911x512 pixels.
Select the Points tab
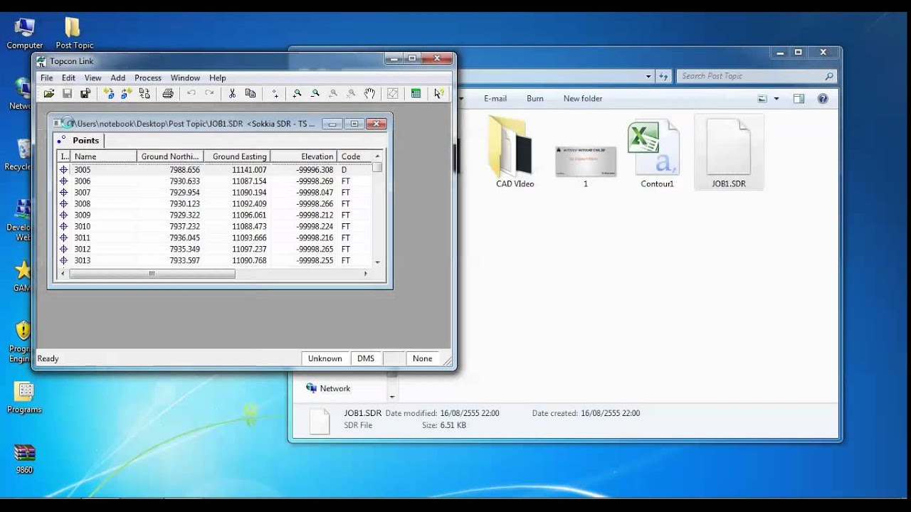pos(80,140)
